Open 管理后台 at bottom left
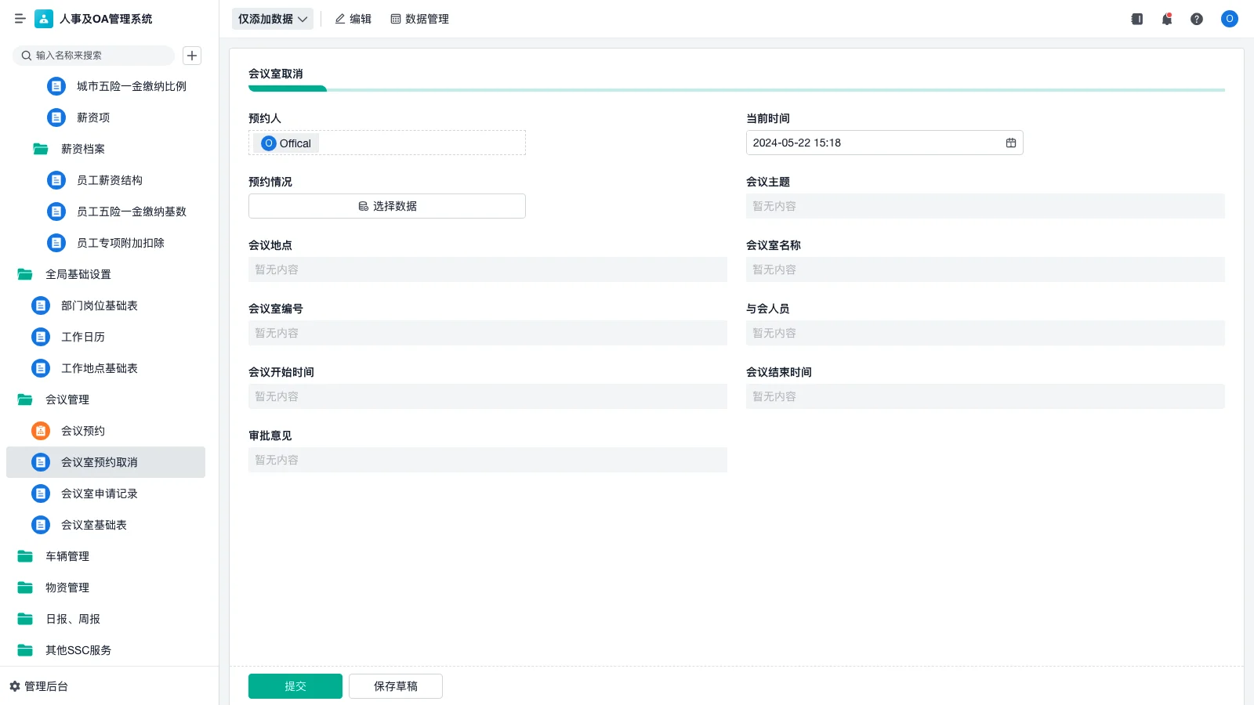Image resolution: width=1254 pixels, height=705 pixels. (x=43, y=686)
